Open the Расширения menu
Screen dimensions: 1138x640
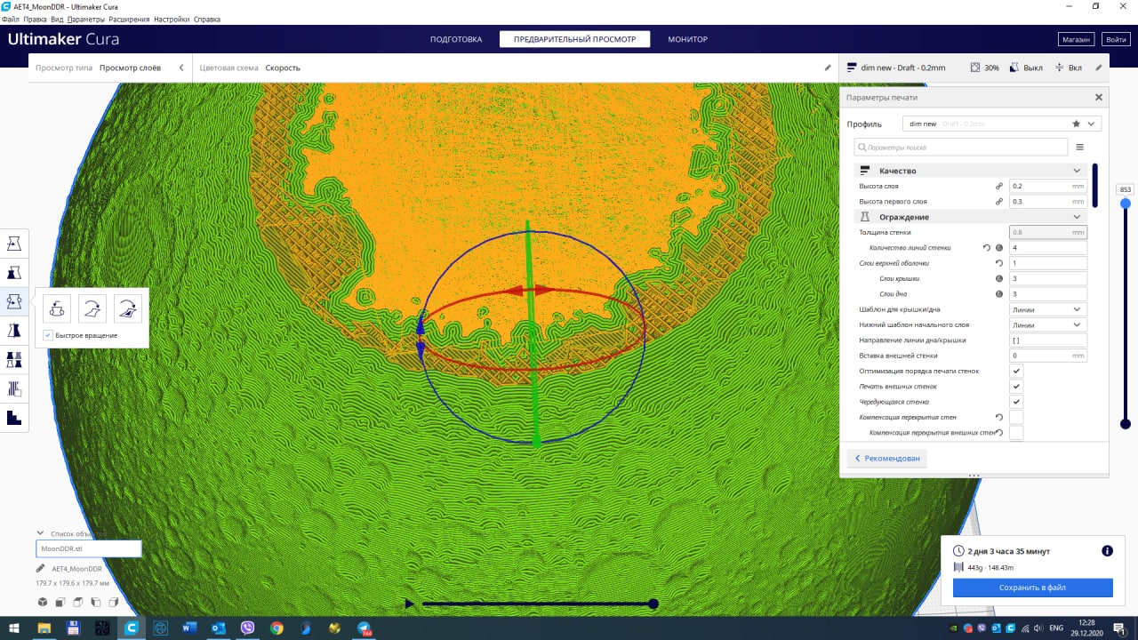tap(129, 19)
